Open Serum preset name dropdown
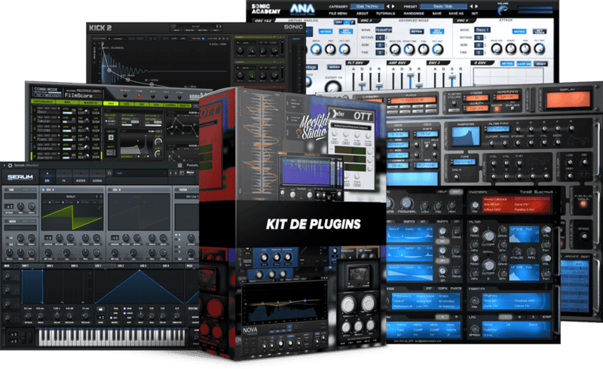The height and width of the screenshot is (369, 603). 142,173
